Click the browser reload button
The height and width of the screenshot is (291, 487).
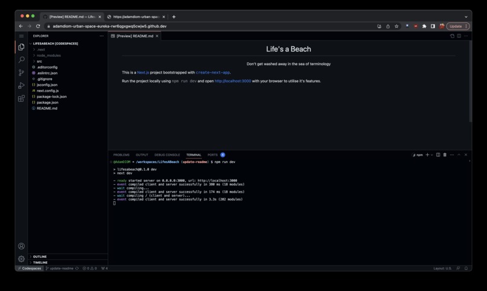click(38, 27)
